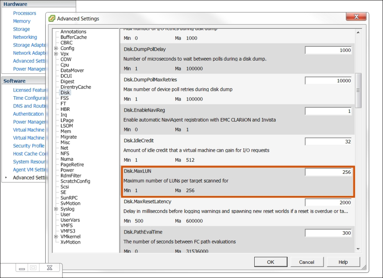Click the Disk.DumpPollDelay value field
The image size is (383, 278).
pyautogui.click(x=328, y=50)
